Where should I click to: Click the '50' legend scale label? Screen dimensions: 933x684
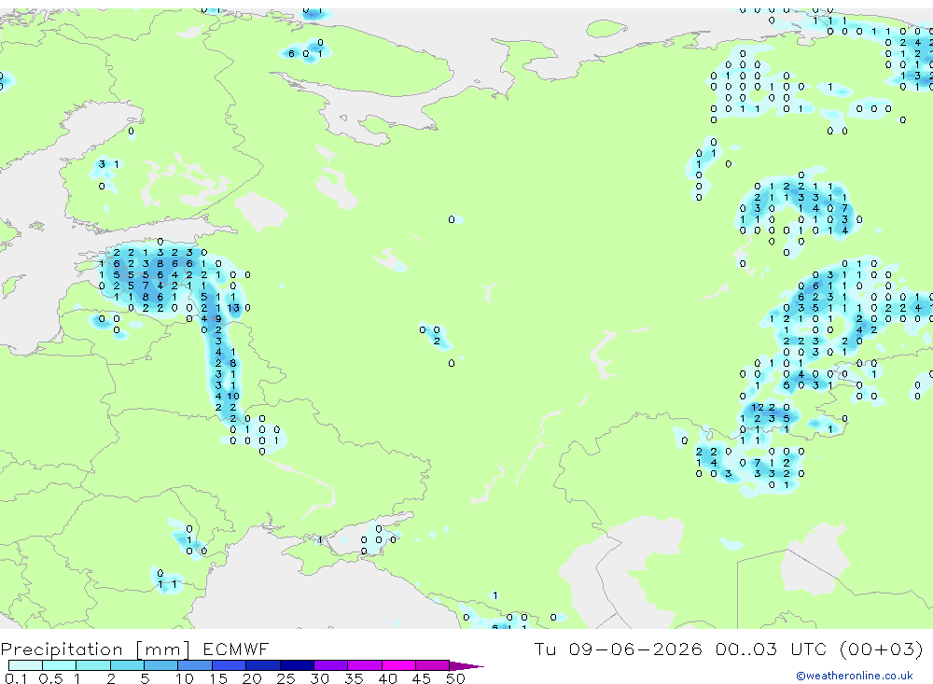(x=455, y=678)
